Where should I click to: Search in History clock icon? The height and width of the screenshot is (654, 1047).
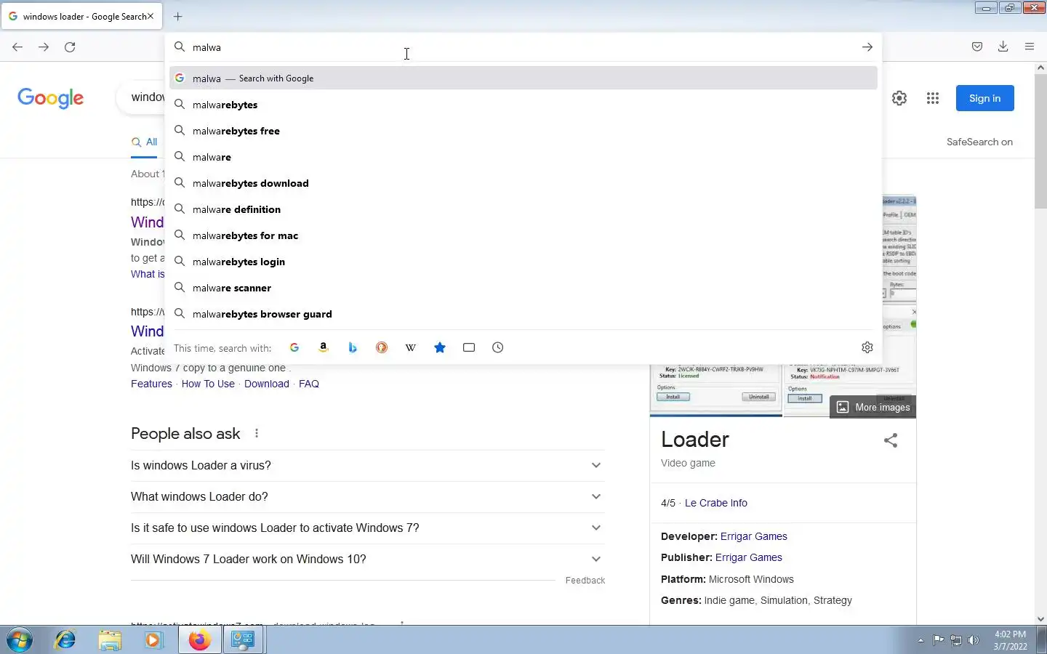[498, 347]
